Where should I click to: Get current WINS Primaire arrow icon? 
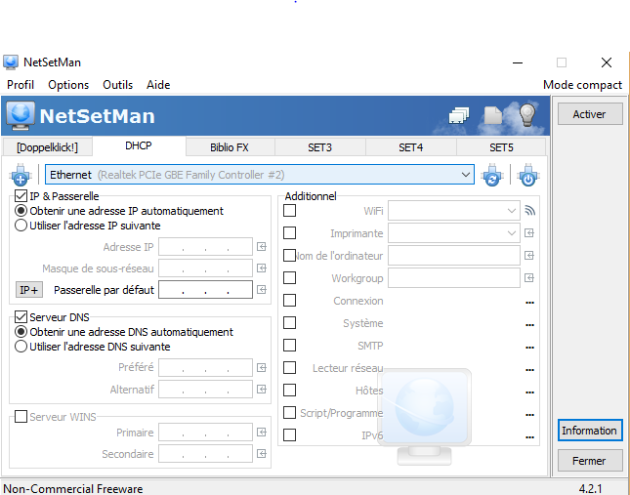coord(262,433)
